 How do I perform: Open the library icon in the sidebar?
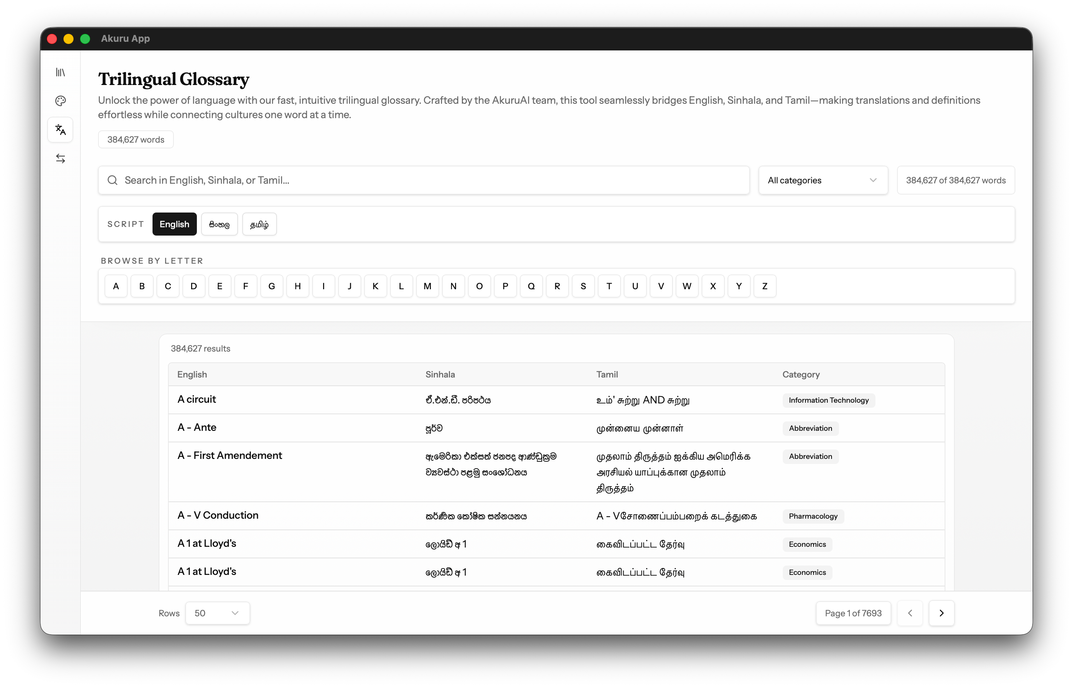60,72
